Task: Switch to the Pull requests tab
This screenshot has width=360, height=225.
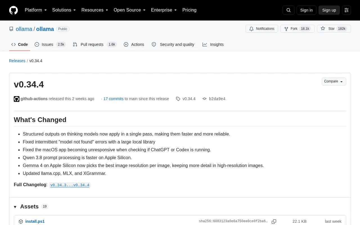Action: click(x=95, y=44)
